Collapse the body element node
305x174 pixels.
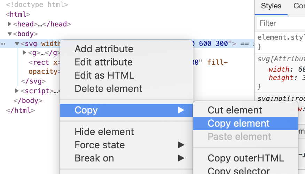[10, 34]
